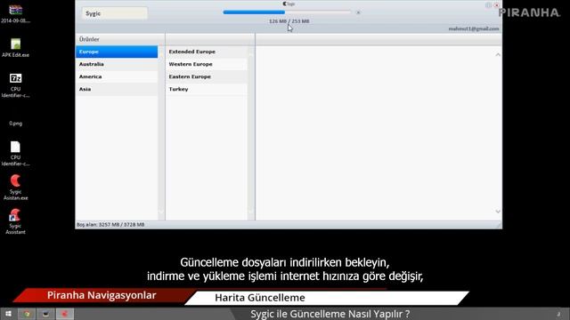Click the Boş alan free space status
This screenshot has width=570, height=320.
pyautogui.click(x=110, y=225)
